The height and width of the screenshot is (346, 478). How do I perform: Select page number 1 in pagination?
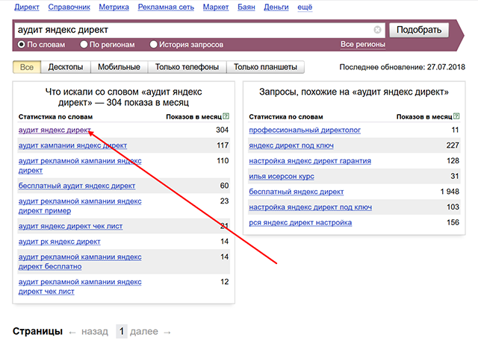[x=121, y=331]
